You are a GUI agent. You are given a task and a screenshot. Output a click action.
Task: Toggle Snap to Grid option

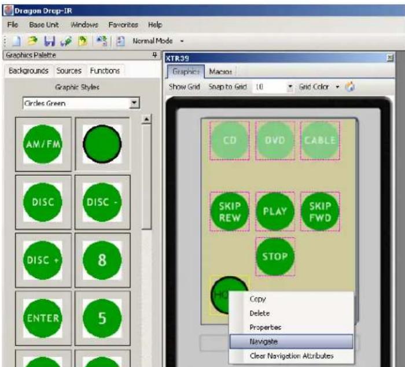(x=227, y=87)
